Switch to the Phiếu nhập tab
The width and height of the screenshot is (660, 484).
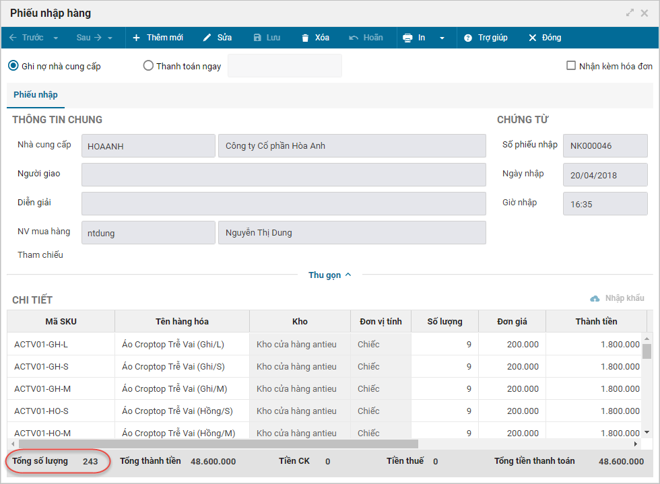point(36,95)
